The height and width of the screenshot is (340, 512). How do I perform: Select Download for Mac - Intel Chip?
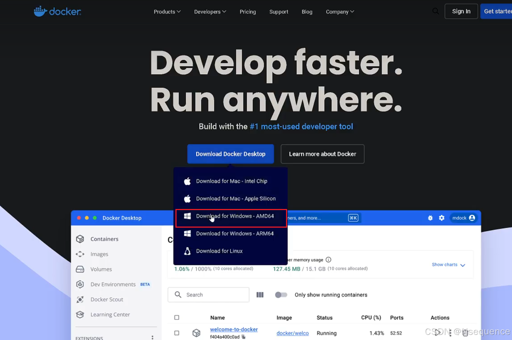tap(231, 181)
